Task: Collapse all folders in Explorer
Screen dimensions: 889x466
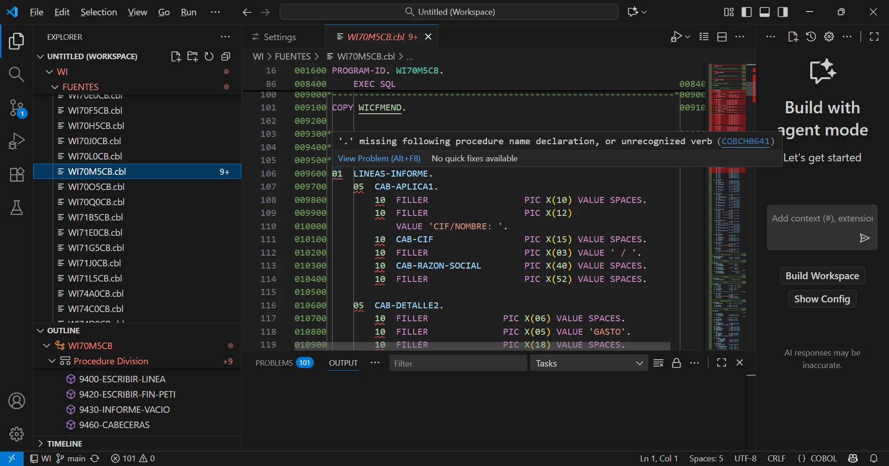Action: click(x=226, y=56)
